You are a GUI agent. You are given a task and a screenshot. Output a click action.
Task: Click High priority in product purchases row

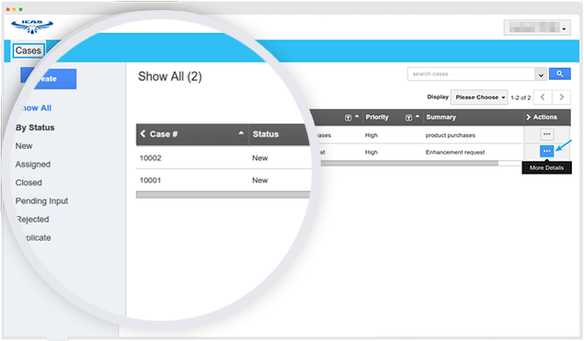[372, 135]
